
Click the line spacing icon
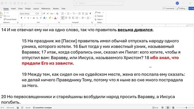(x=77, y=18)
